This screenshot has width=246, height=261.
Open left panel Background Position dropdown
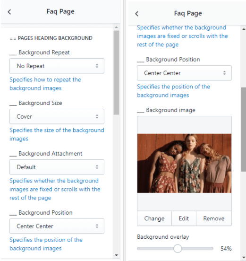(57, 226)
